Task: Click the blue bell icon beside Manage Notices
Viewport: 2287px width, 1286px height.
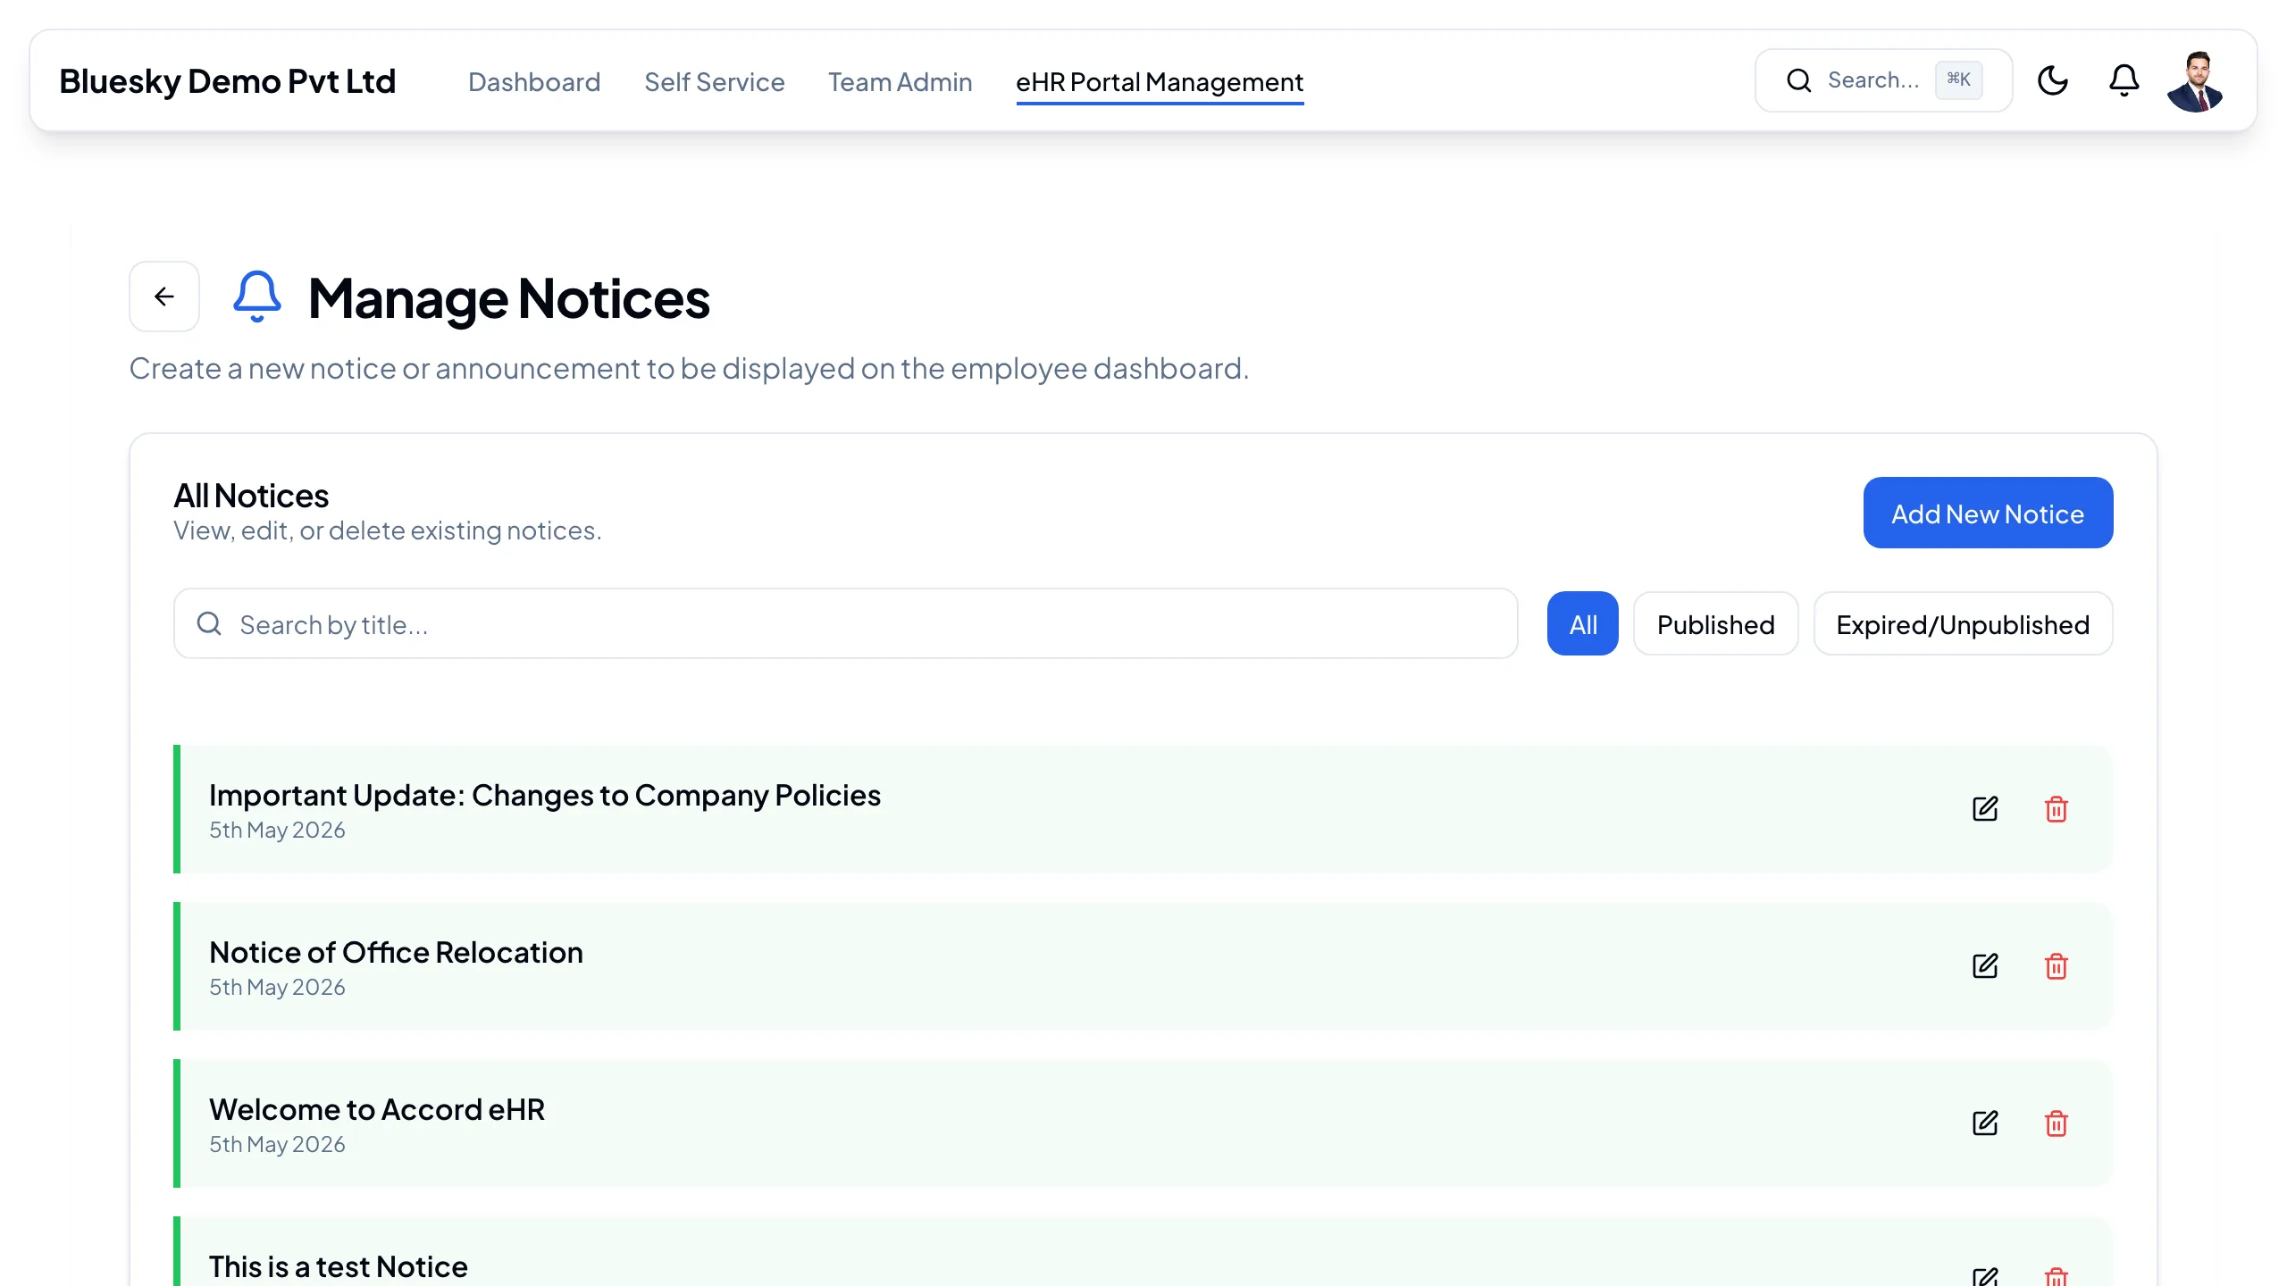Action: click(257, 296)
